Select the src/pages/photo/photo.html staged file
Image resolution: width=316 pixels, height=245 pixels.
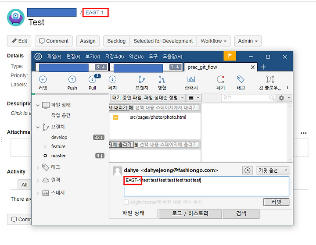[158, 117]
